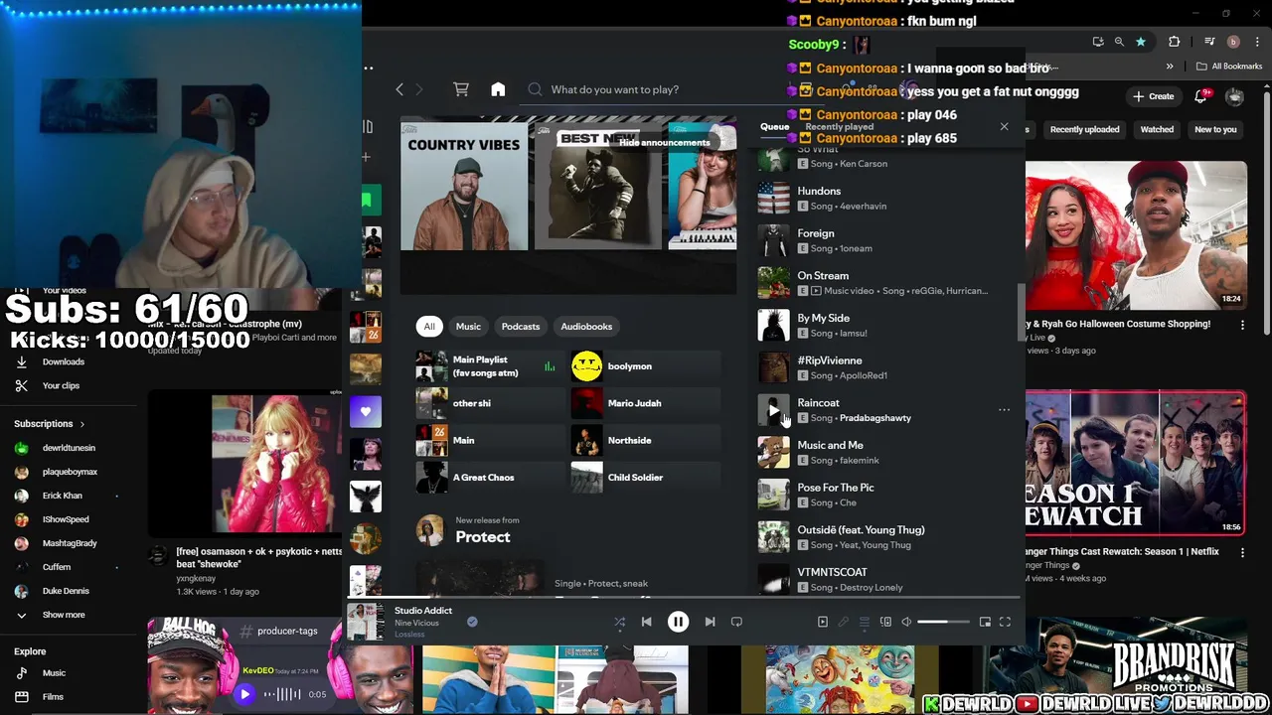Toggle Now Playing view icon
This screenshot has height=715, width=1272.
[x=823, y=622]
